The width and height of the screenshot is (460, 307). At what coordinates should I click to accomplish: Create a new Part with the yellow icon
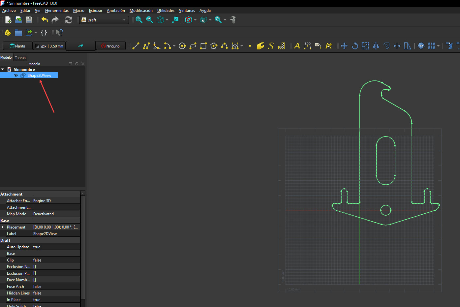(8, 33)
